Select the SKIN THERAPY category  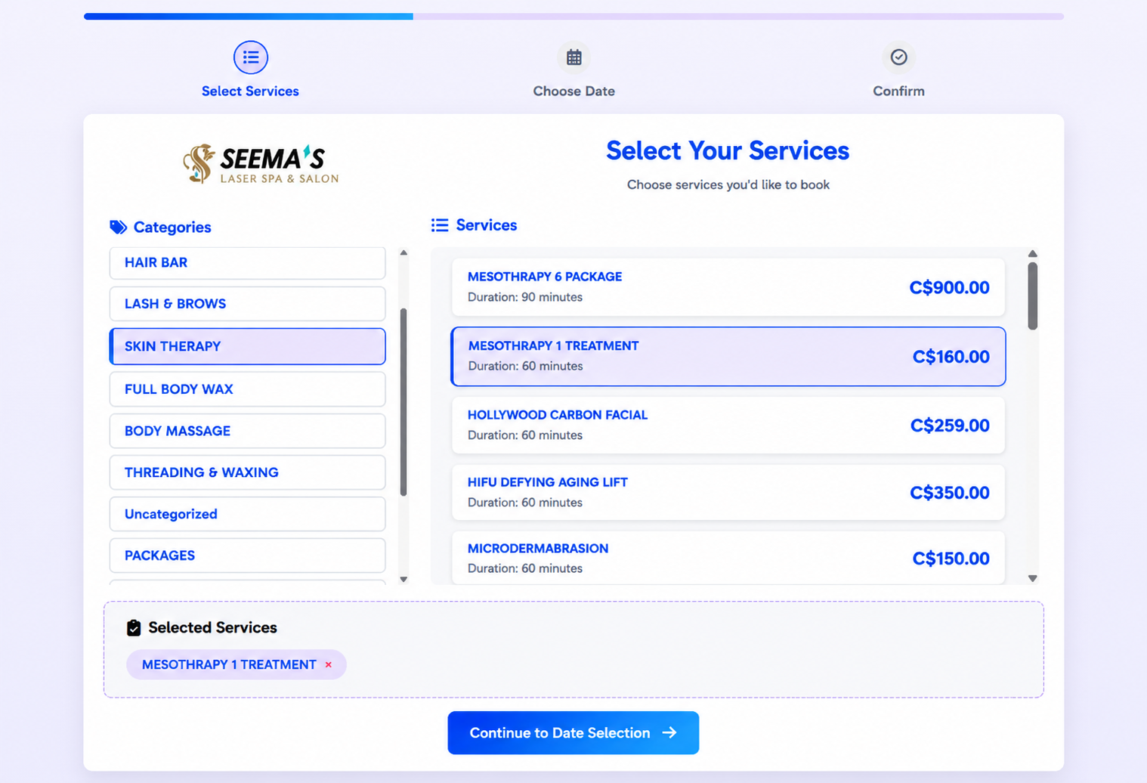coord(248,346)
